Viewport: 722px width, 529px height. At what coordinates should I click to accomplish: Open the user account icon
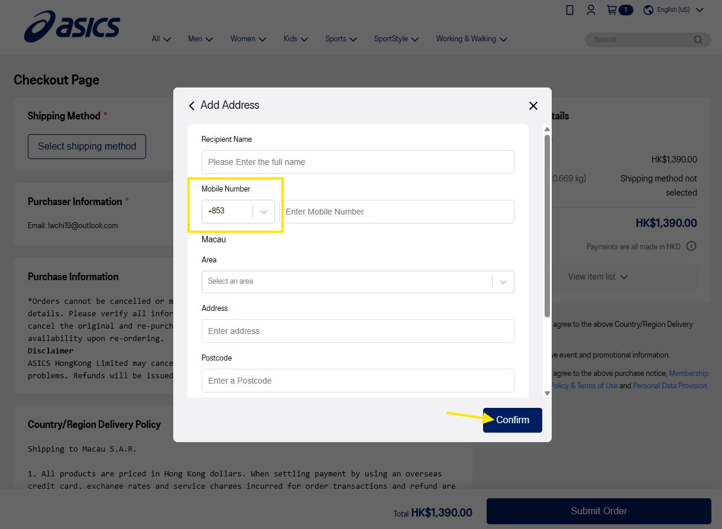(x=591, y=10)
